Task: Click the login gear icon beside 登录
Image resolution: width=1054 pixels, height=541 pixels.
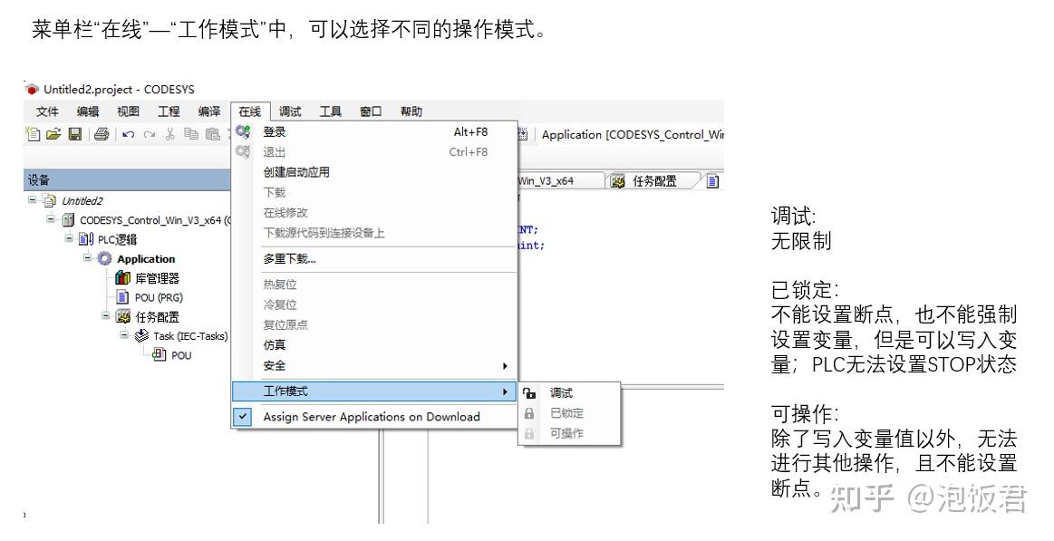Action: [243, 132]
